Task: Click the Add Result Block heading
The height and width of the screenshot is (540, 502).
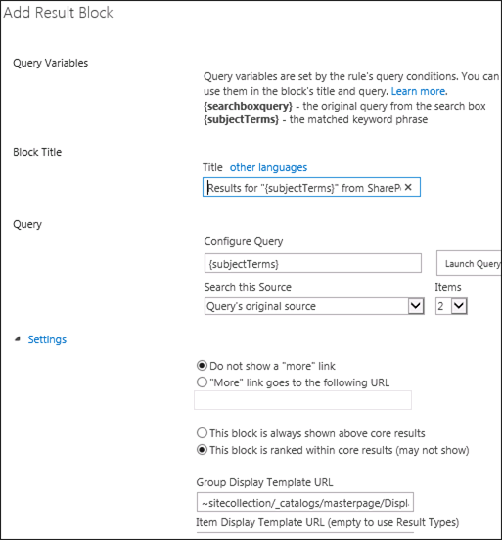Action: tap(58, 13)
